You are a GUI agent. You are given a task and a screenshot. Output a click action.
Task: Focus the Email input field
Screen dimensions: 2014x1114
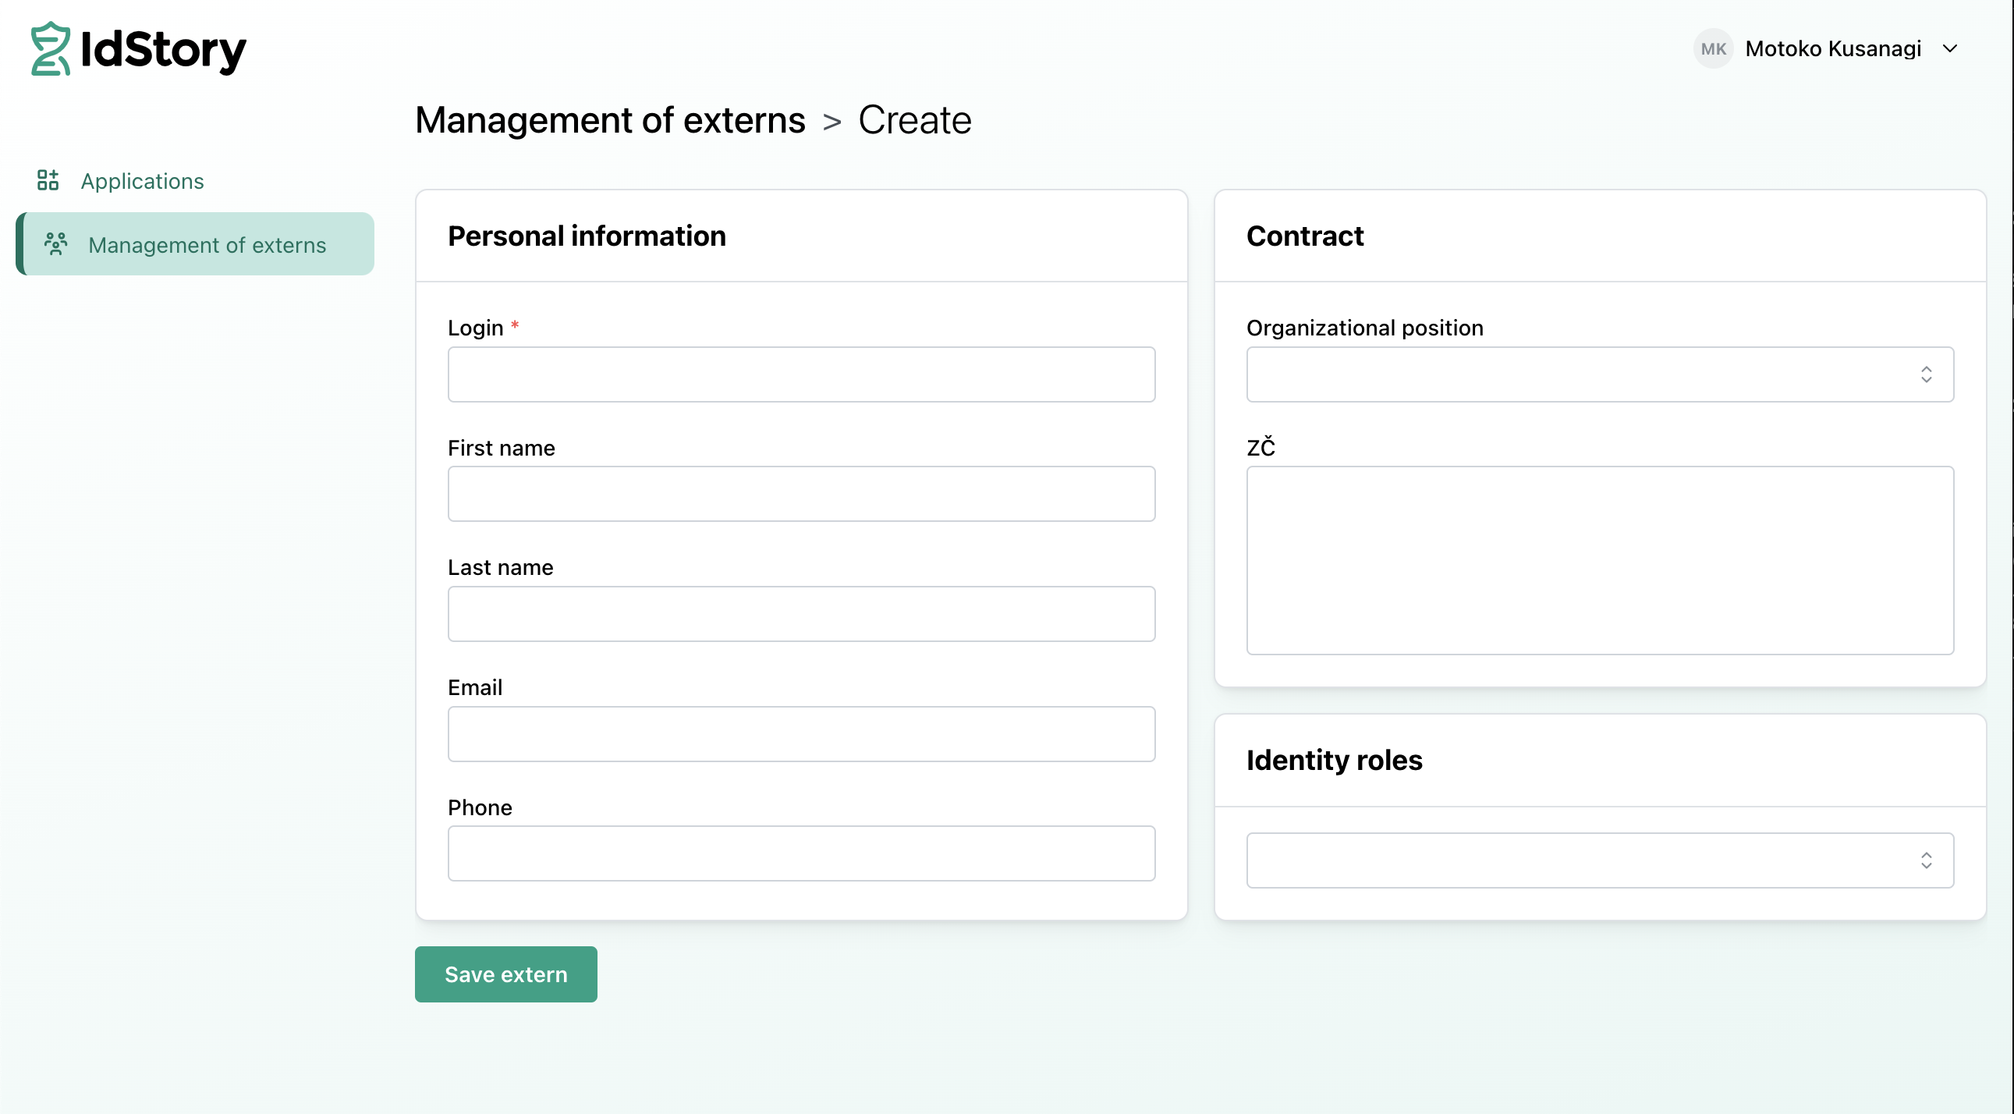(x=801, y=735)
